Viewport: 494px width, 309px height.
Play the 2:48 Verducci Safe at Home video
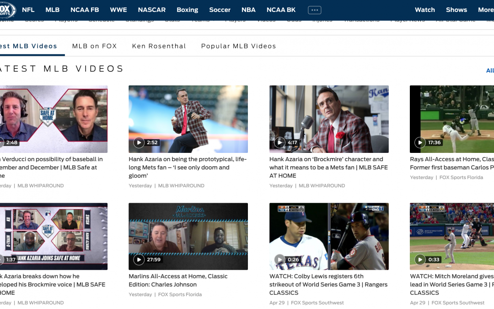[x=1, y=142]
